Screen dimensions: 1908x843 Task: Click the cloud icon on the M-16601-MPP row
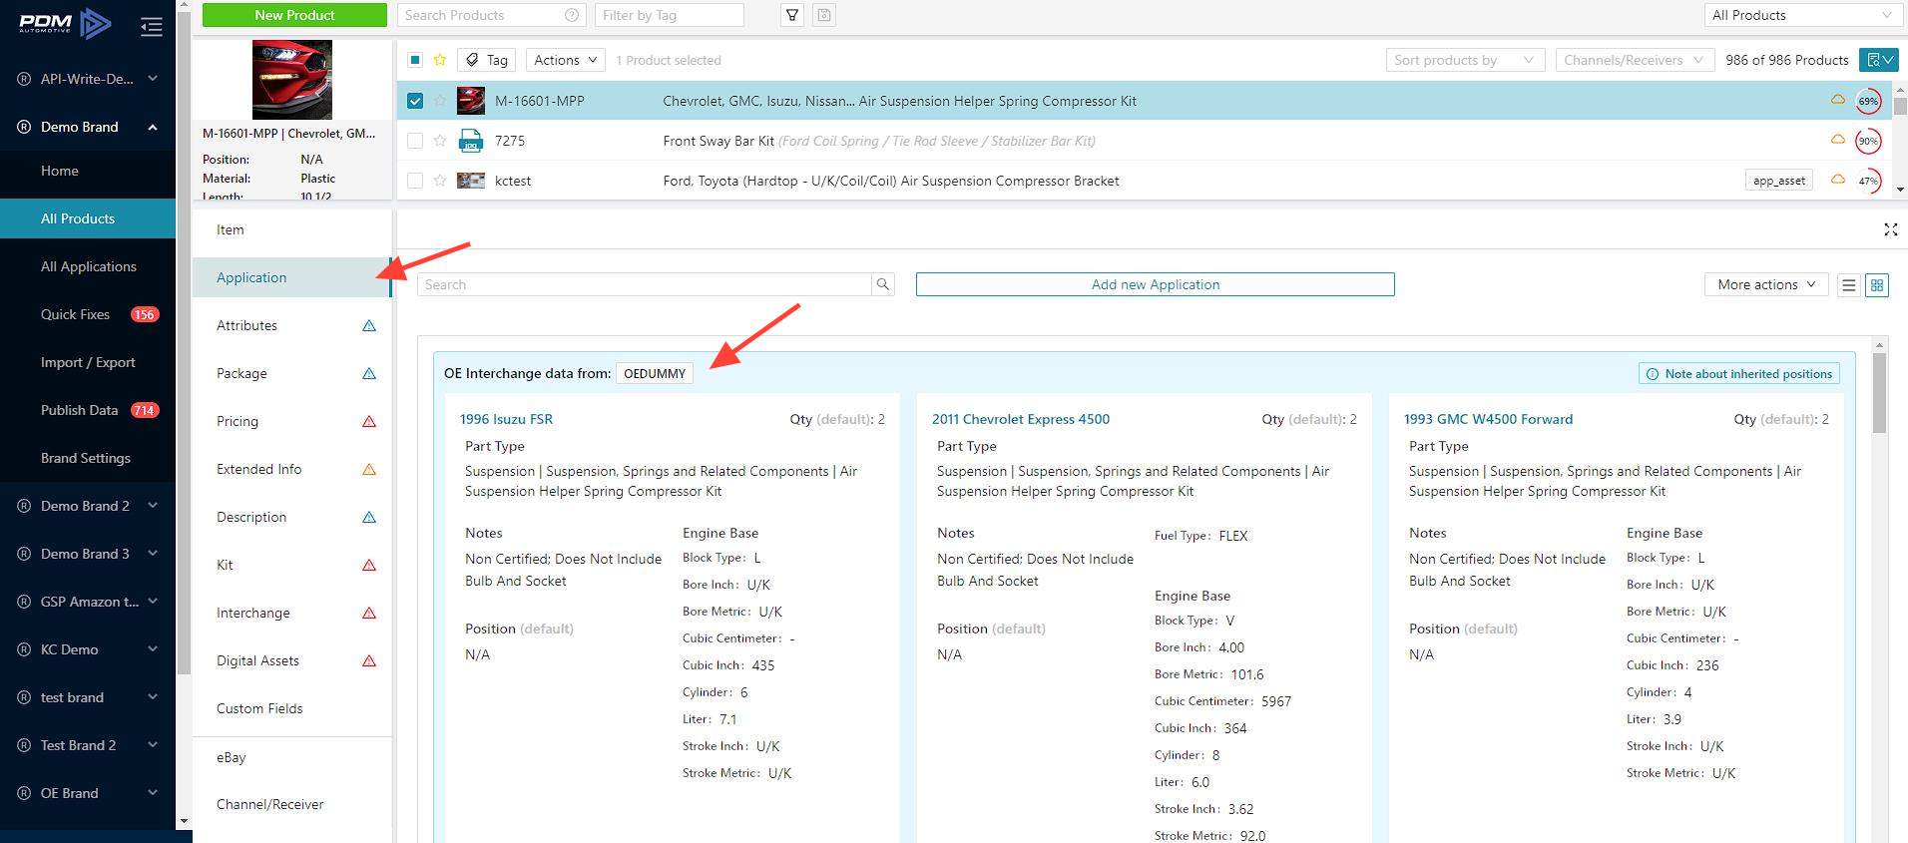tap(1837, 100)
